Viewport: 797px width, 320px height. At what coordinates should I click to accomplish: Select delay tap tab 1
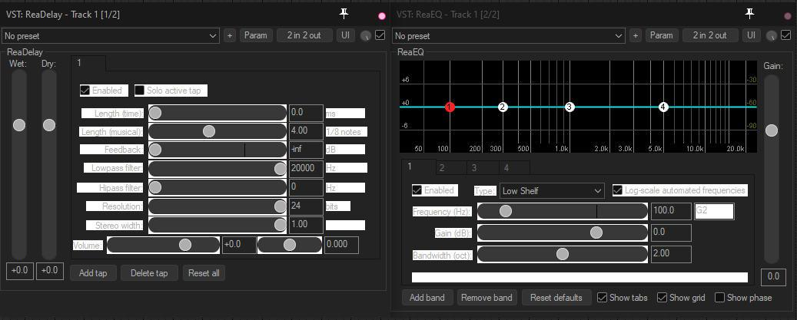coord(88,63)
